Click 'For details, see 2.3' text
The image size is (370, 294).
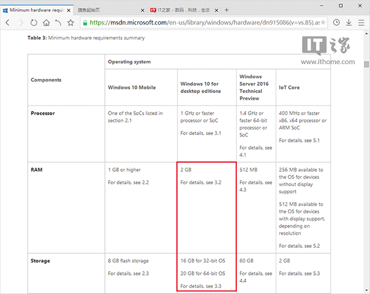(x=128, y=274)
